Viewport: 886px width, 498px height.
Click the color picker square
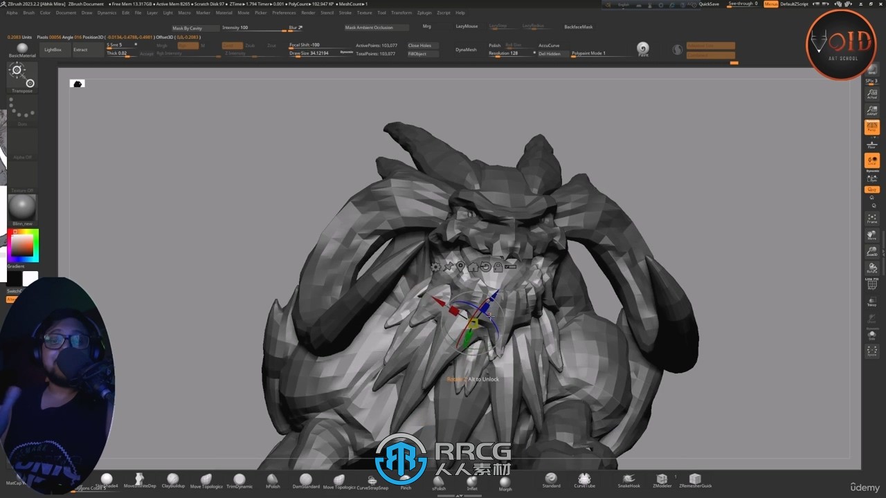coord(23,246)
